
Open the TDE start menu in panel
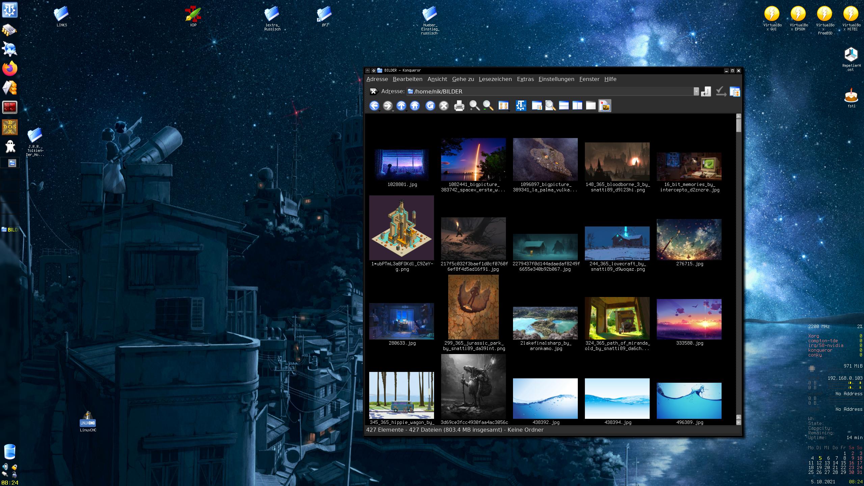9,9
